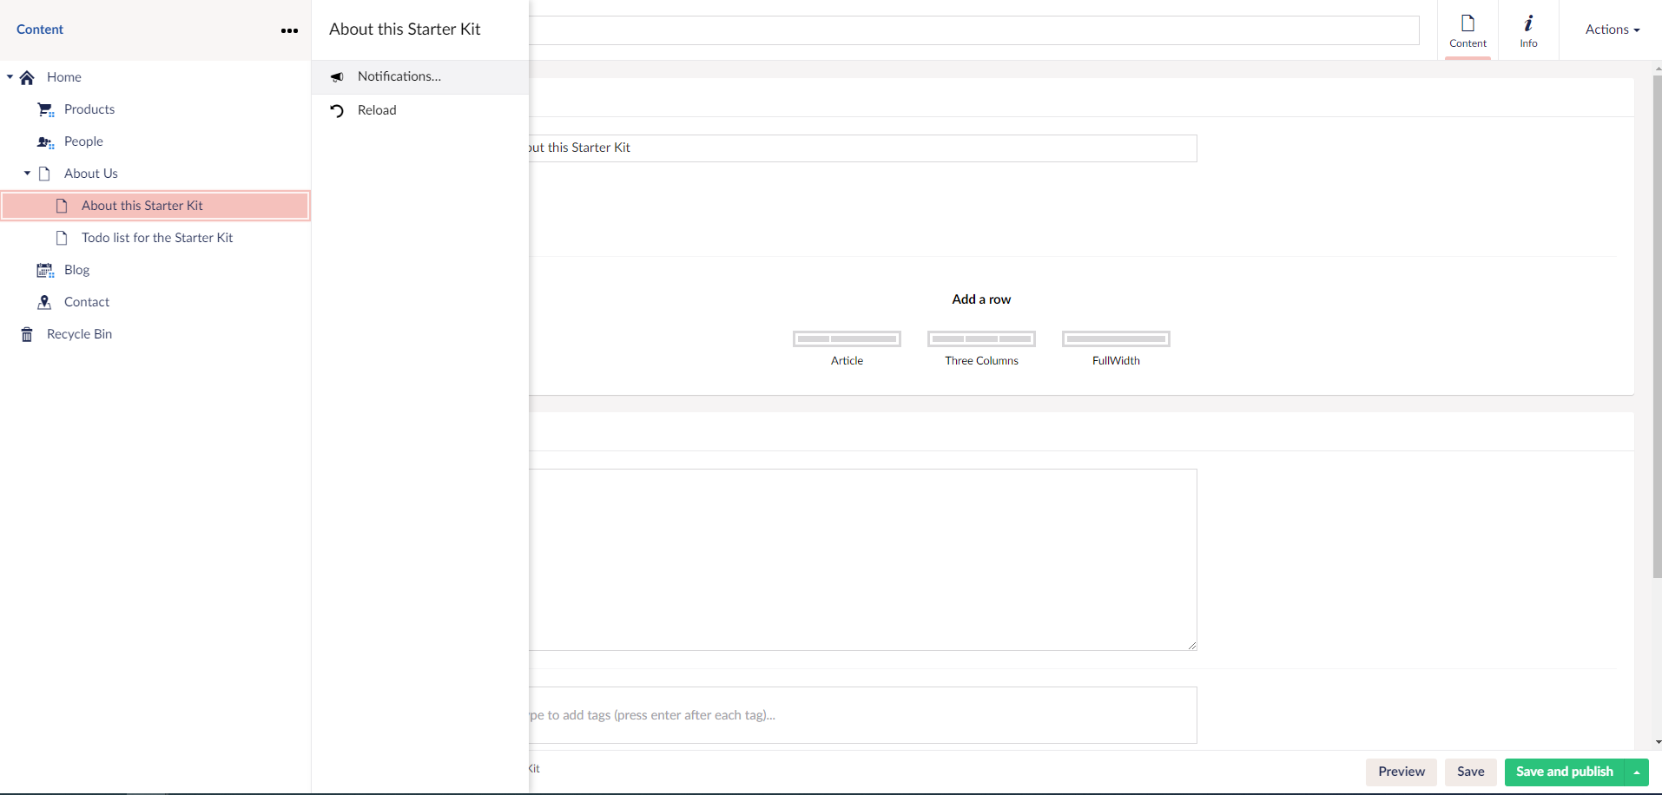Open the Actions dropdown

pyautogui.click(x=1612, y=30)
